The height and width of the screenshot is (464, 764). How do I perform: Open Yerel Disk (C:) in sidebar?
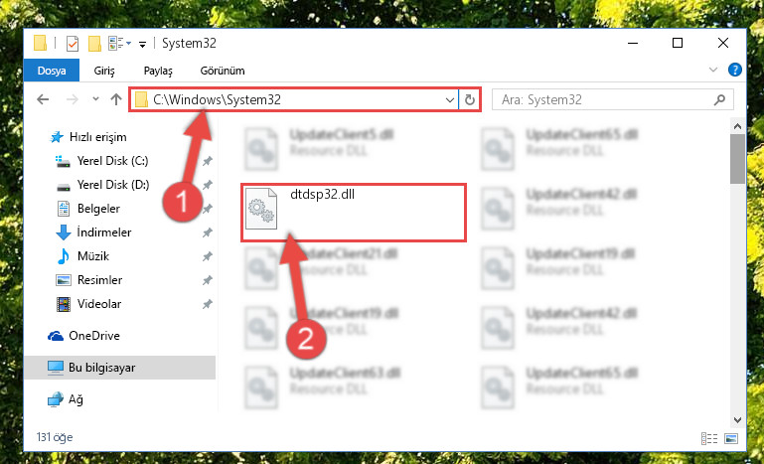point(112,161)
